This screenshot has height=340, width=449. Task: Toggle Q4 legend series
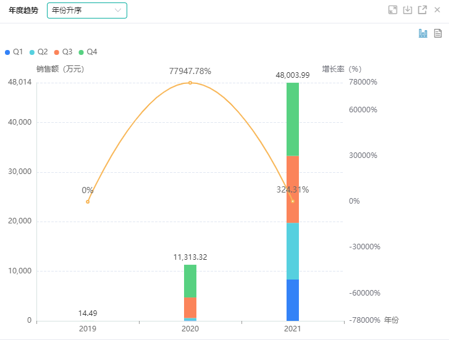[88, 52]
